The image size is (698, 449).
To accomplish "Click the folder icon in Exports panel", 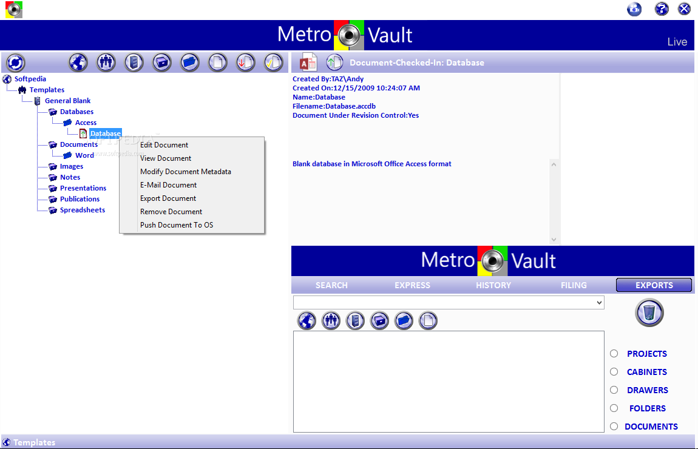I will tap(404, 320).
